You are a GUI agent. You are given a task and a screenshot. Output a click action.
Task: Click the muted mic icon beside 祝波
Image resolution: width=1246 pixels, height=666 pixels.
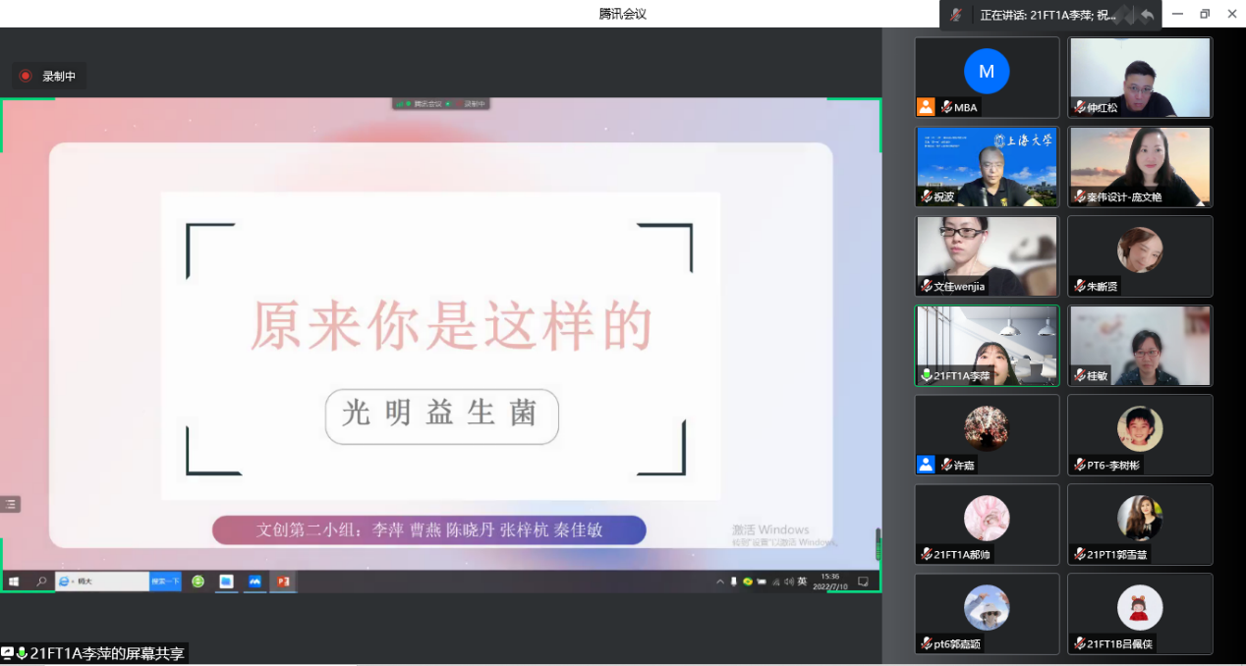pyautogui.click(x=926, y=196)
